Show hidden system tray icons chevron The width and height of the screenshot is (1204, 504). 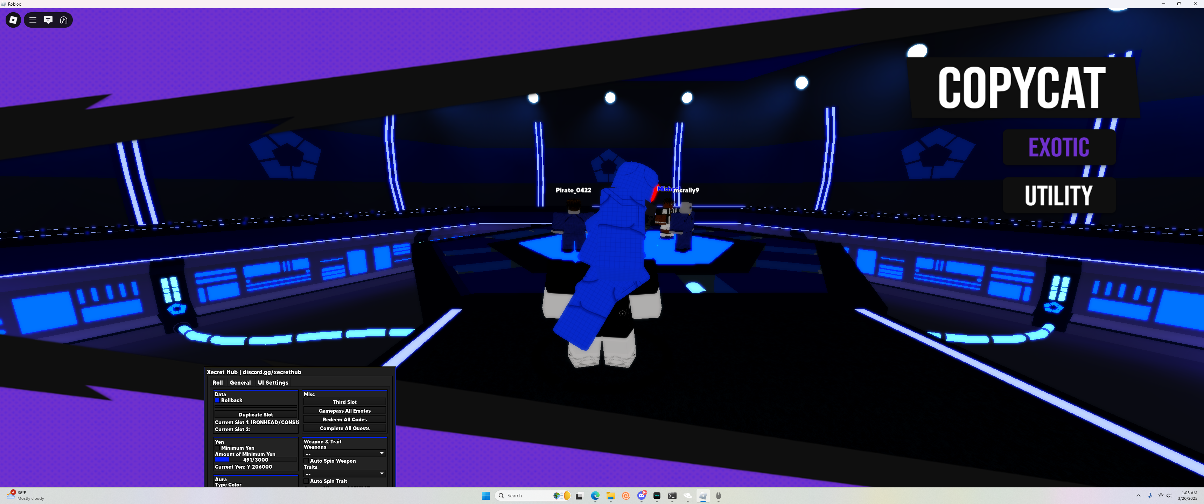[x=1138, y=496]
